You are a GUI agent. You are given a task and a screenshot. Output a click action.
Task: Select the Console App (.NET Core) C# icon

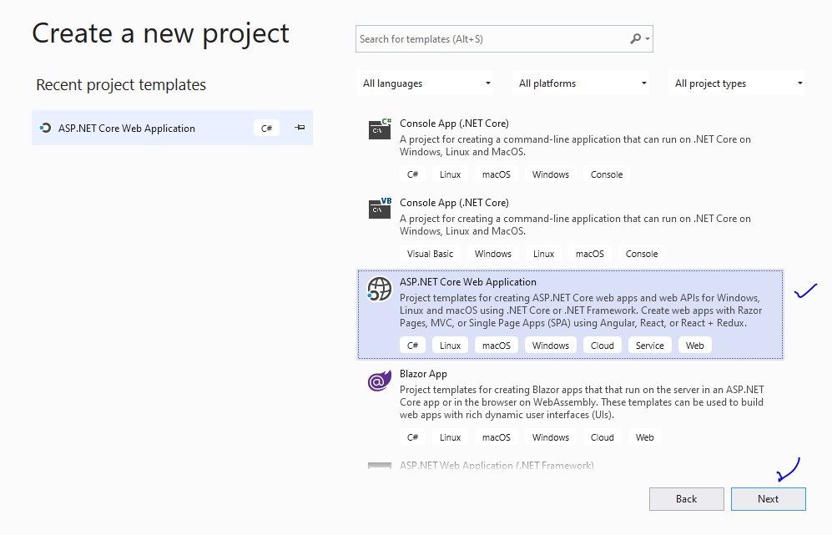(379, 129)
